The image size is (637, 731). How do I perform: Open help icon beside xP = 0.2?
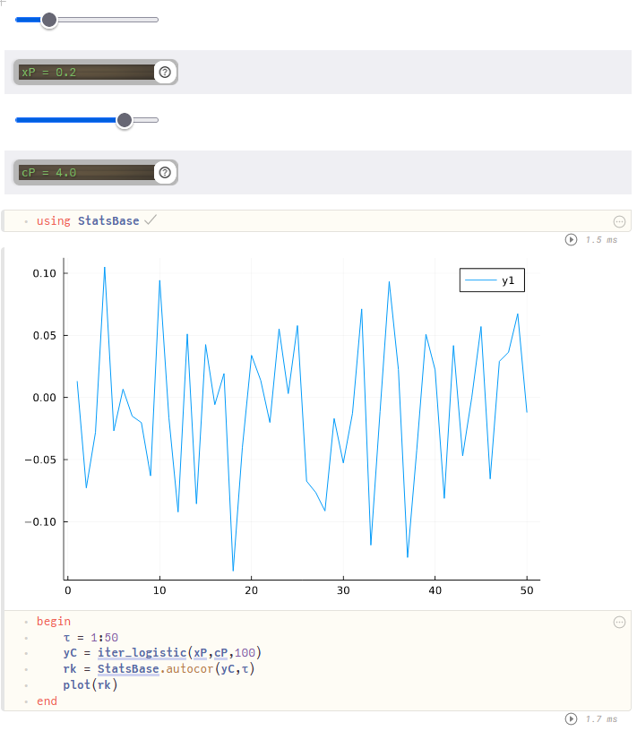(165, 73)
